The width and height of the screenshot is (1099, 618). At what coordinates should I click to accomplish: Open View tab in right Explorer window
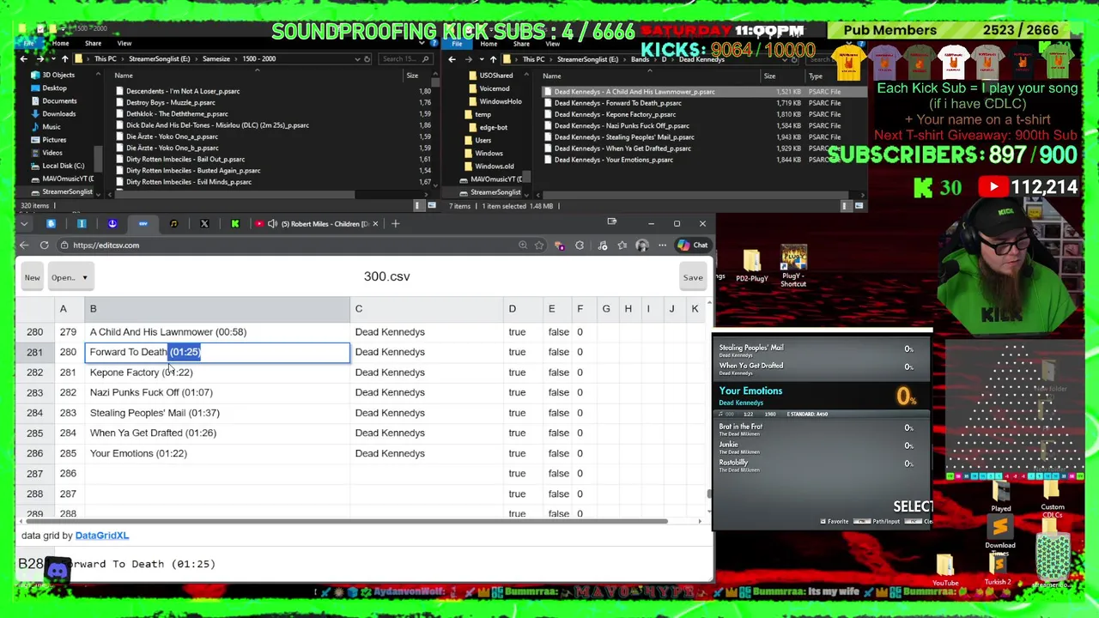pyautogui.click(x=553, y=43)
